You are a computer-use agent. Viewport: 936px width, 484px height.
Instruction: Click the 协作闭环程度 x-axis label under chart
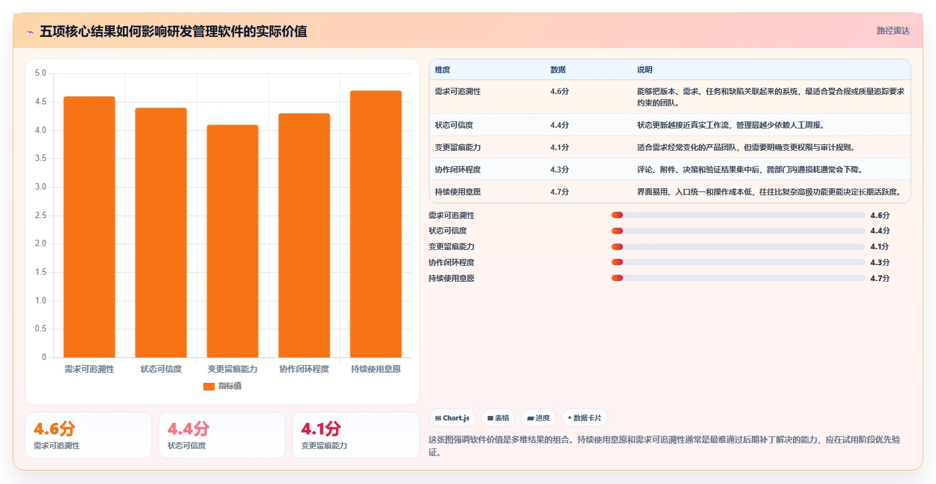coord(304,369)
